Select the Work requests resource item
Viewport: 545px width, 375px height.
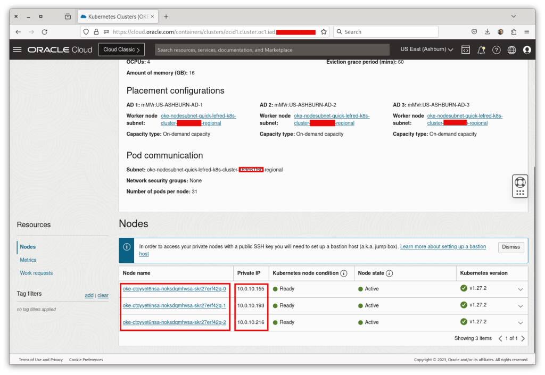tap(36, 273)
